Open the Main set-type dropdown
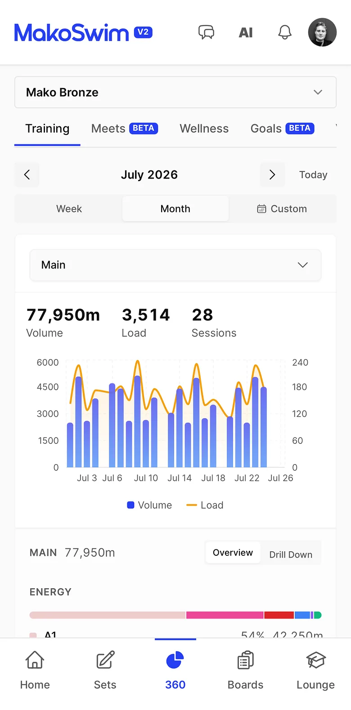This screenshot has width=351, height=710. [175, 265]
